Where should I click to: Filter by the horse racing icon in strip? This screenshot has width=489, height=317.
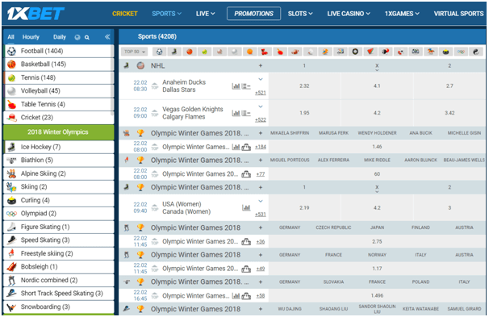coord(431,52)
